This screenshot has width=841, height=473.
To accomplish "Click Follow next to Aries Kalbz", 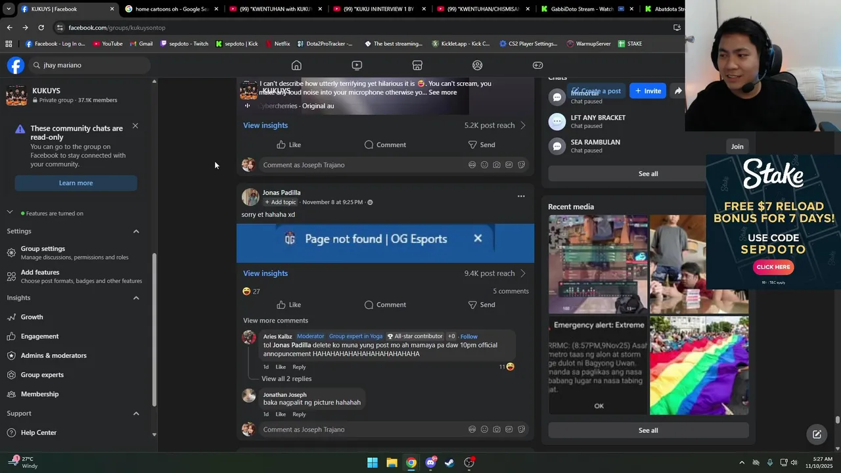I will coord(468,336).
